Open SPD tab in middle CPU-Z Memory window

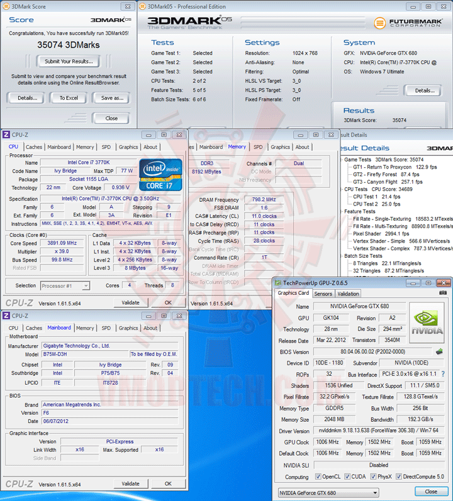258,147
